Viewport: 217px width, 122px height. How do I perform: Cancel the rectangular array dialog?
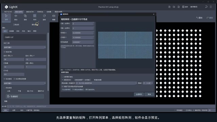pyautogui.click(x=149, y=94)
